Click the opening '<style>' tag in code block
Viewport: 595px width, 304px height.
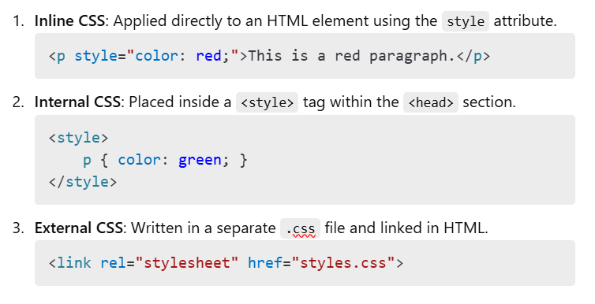pyautogui.click(x=79, y=138)
